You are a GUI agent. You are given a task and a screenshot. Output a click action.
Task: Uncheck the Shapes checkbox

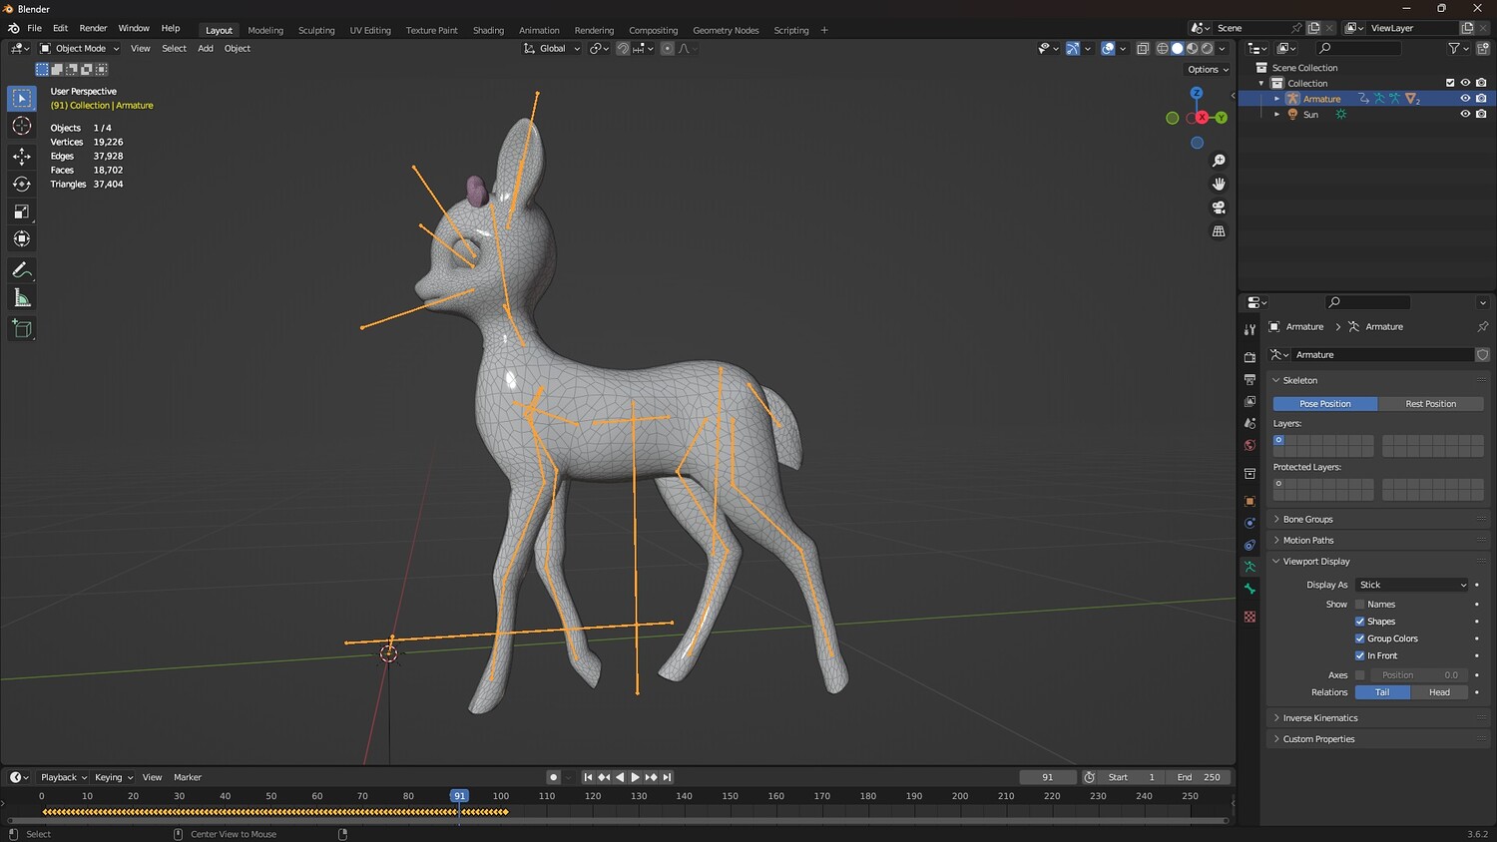[x=1359, y=622]
